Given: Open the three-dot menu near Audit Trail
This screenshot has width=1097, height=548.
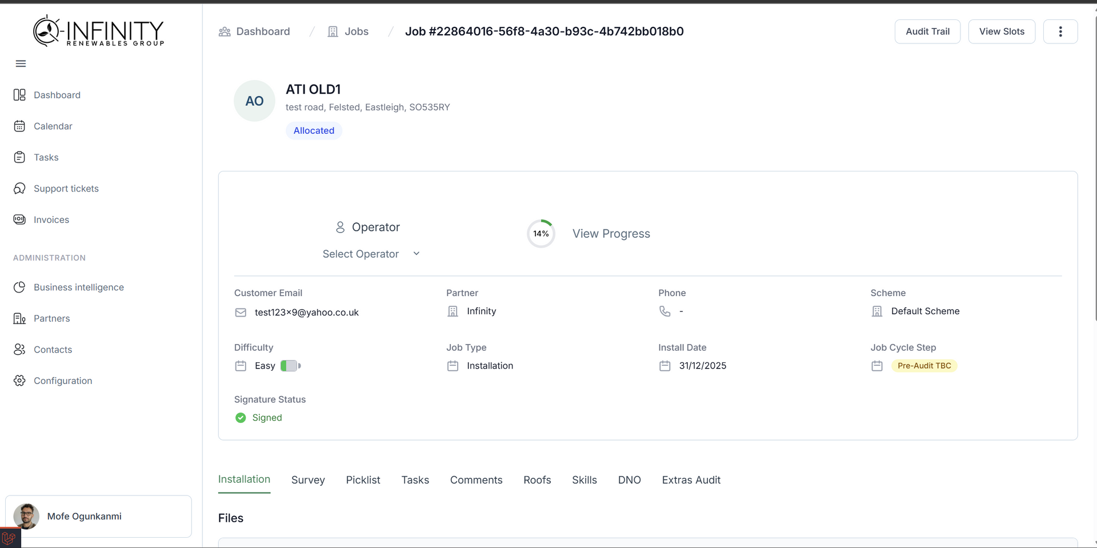Looking at the screenshot, I should pyautogui.click(x=1061, y=31).
